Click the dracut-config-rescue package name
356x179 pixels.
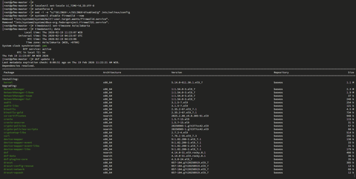18,166
